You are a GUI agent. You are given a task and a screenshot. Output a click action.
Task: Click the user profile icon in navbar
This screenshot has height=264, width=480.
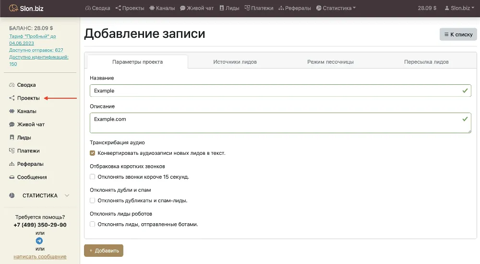(x=447, y=8)
